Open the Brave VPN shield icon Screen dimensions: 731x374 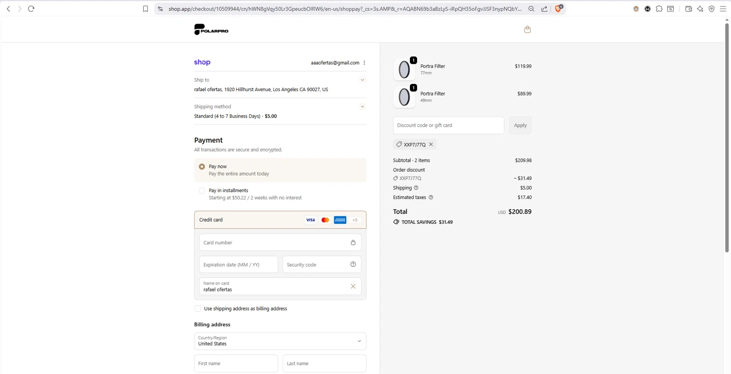712,9
